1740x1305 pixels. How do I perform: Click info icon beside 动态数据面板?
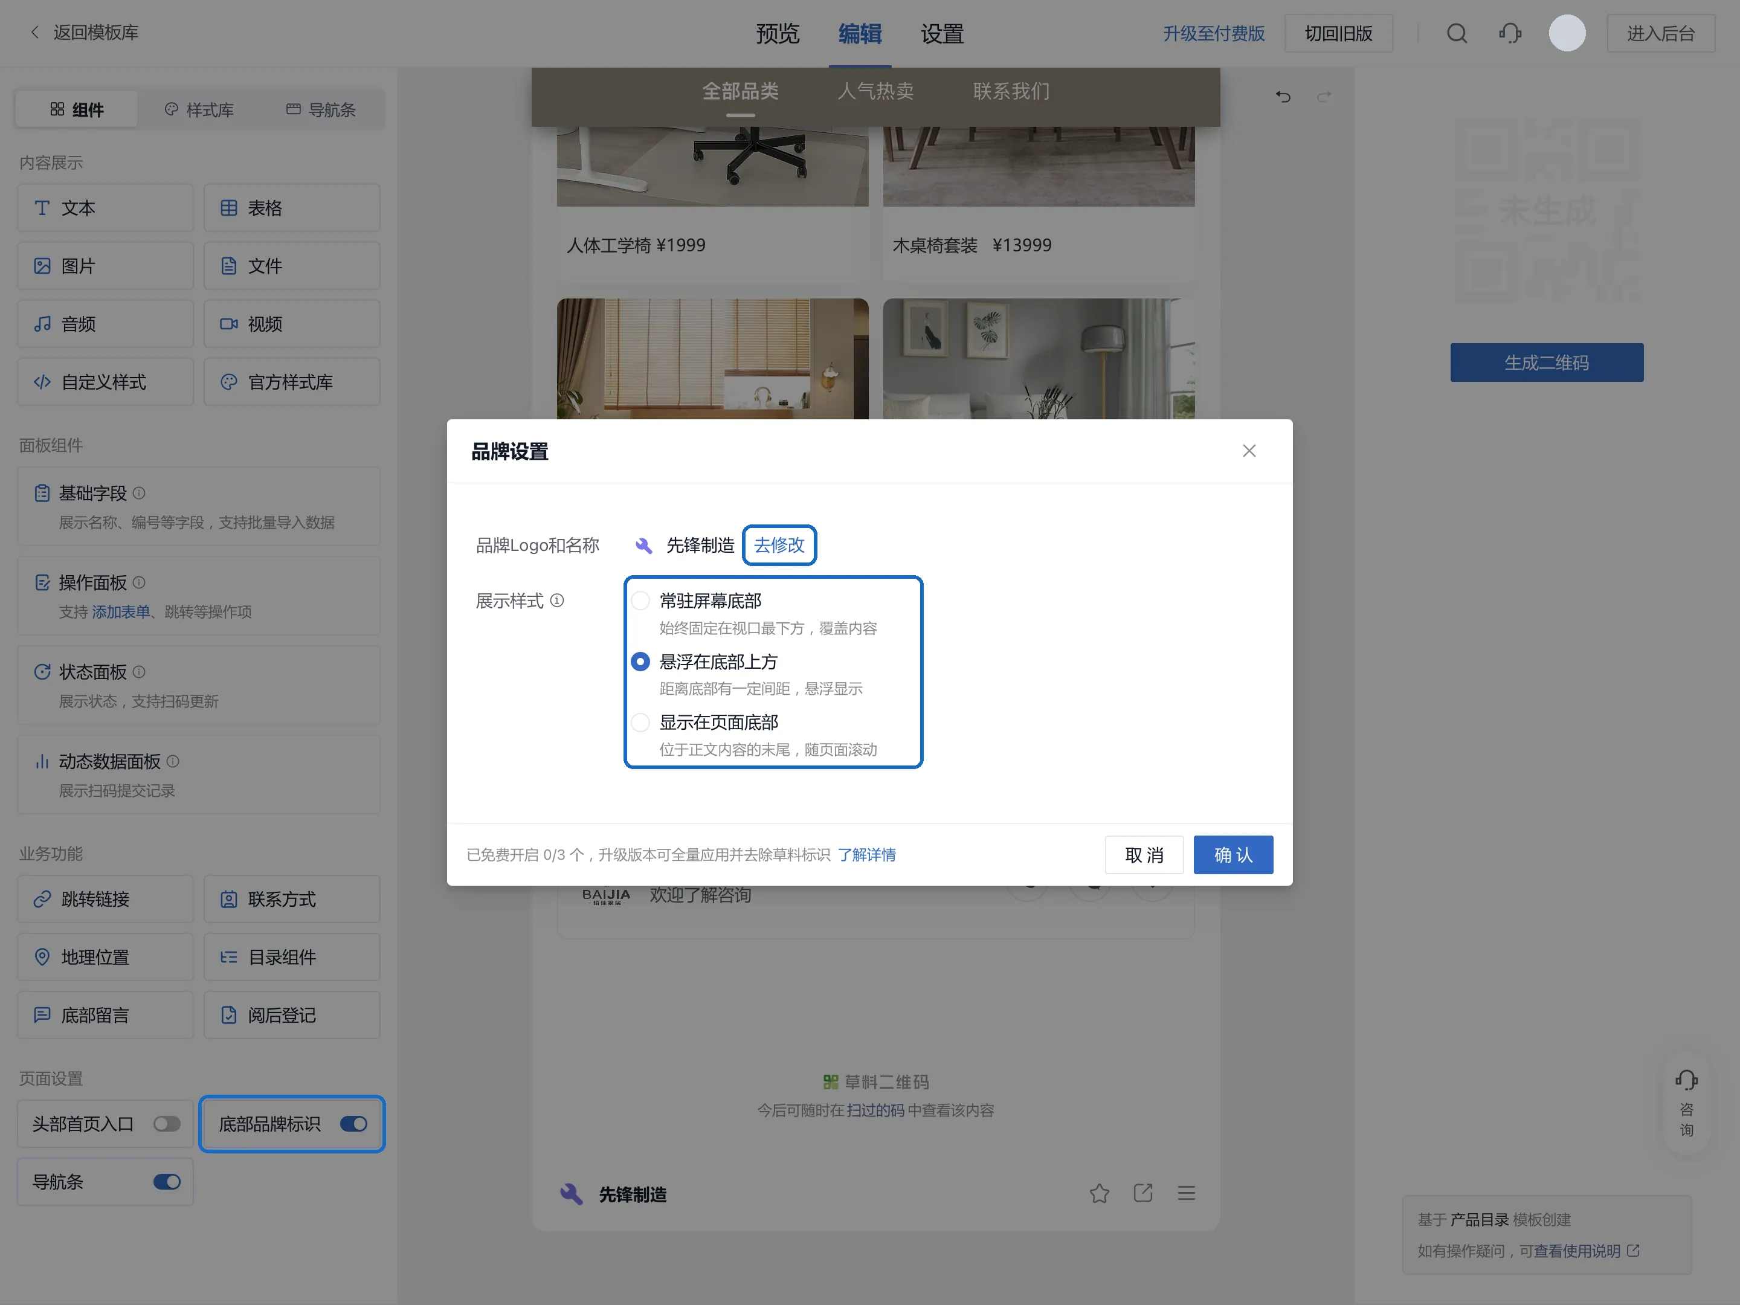[x=173, y=761]
